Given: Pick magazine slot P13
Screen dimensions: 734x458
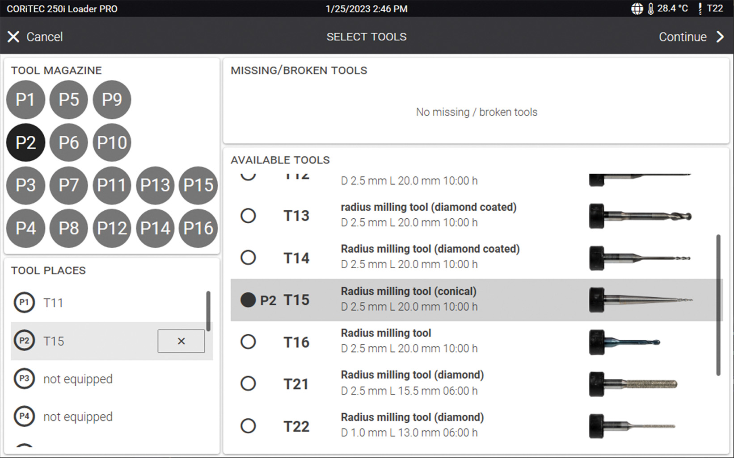Looking at the screenshot, I should point(155,185).
